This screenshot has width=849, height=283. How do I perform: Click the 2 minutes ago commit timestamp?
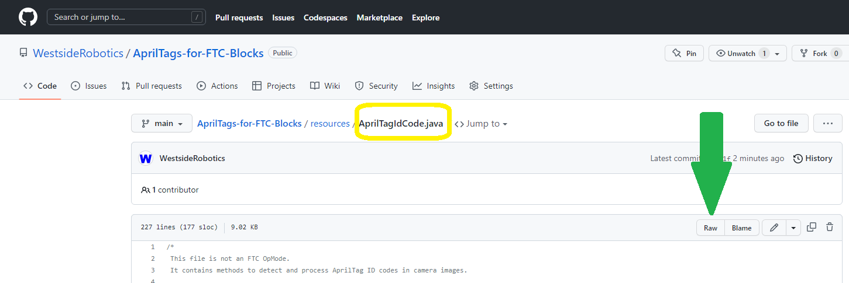tap(758, 158)
